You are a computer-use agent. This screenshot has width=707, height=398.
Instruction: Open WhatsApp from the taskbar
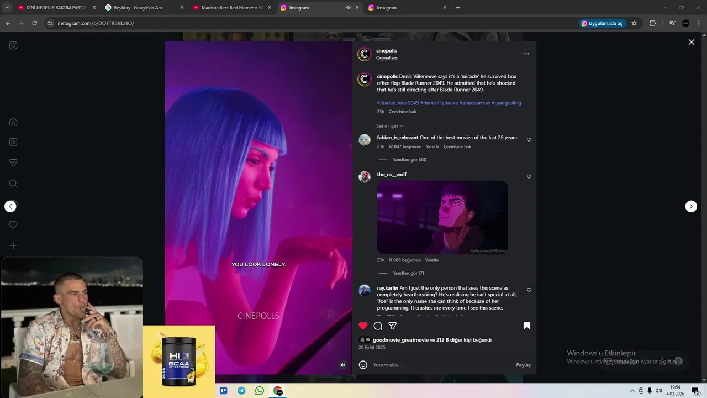pyautogui.click(x=260, y=391)
